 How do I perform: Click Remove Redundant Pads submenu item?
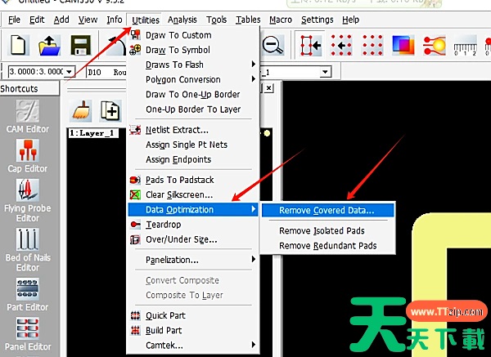pos(327,246)
